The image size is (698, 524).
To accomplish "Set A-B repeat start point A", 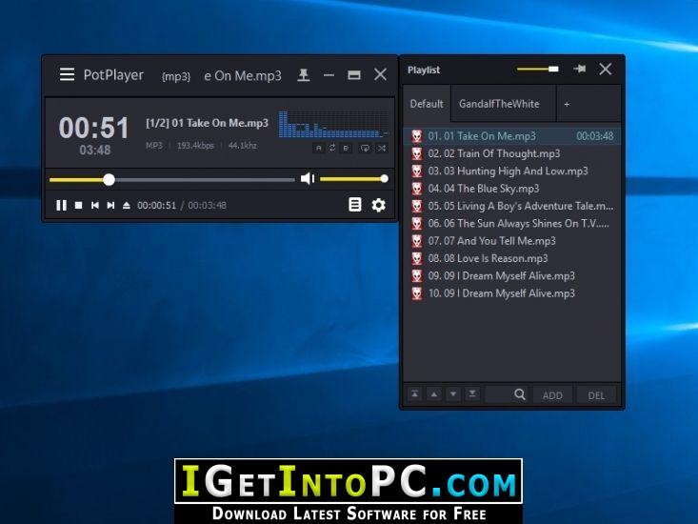I will [x=318, y=149].
